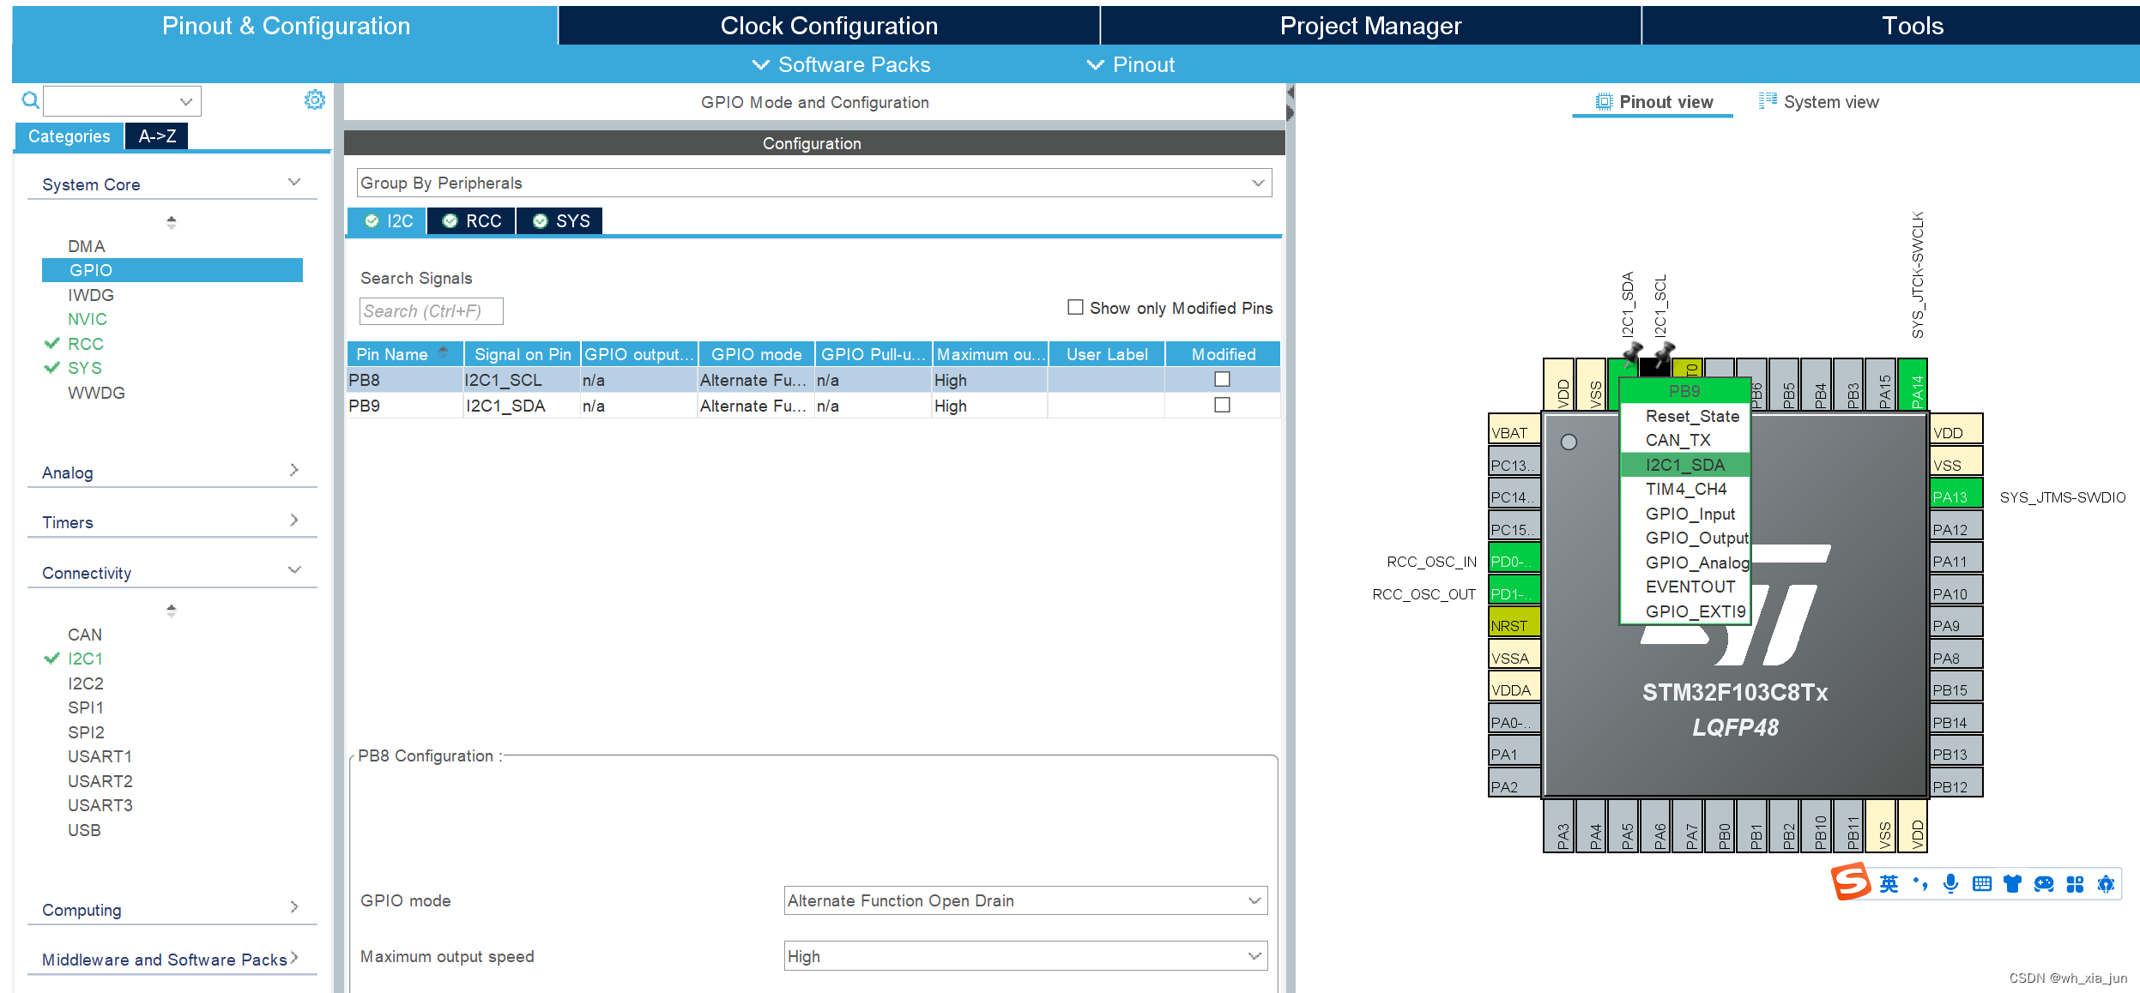Check the Modified box for PB8

1222,379
